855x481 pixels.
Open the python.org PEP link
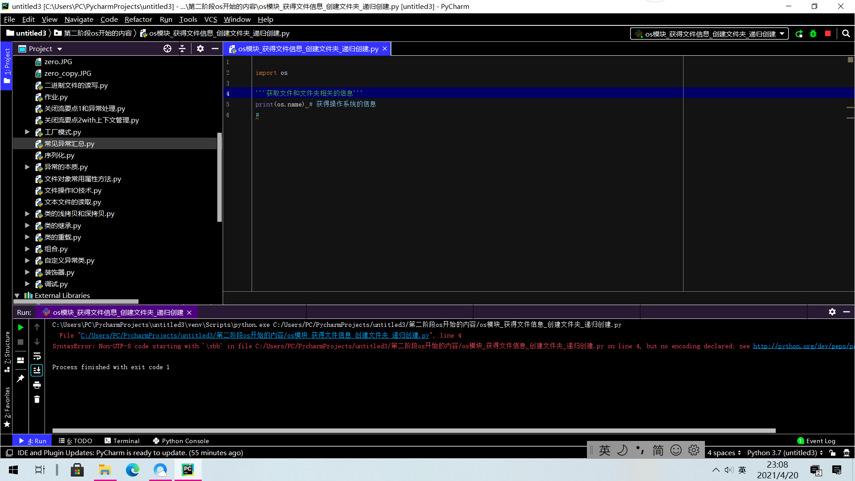pos(803,346)
